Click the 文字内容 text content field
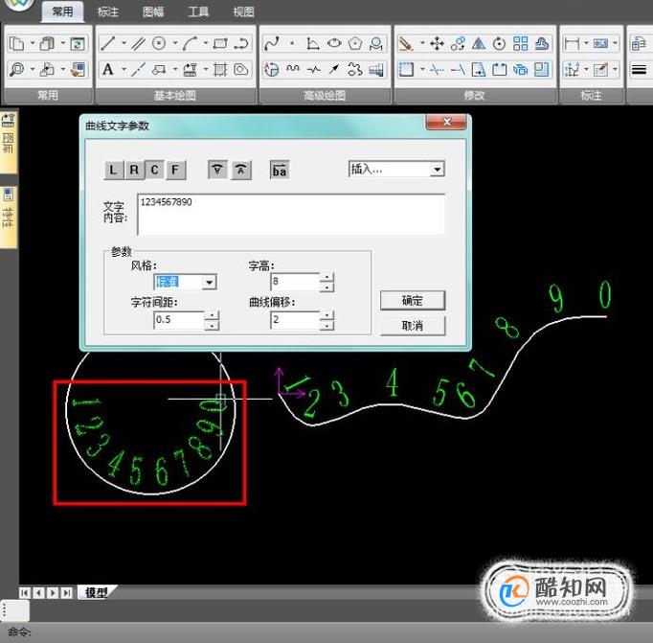The image size is (653, 643). pyautogui.click(x=291, y=215)
